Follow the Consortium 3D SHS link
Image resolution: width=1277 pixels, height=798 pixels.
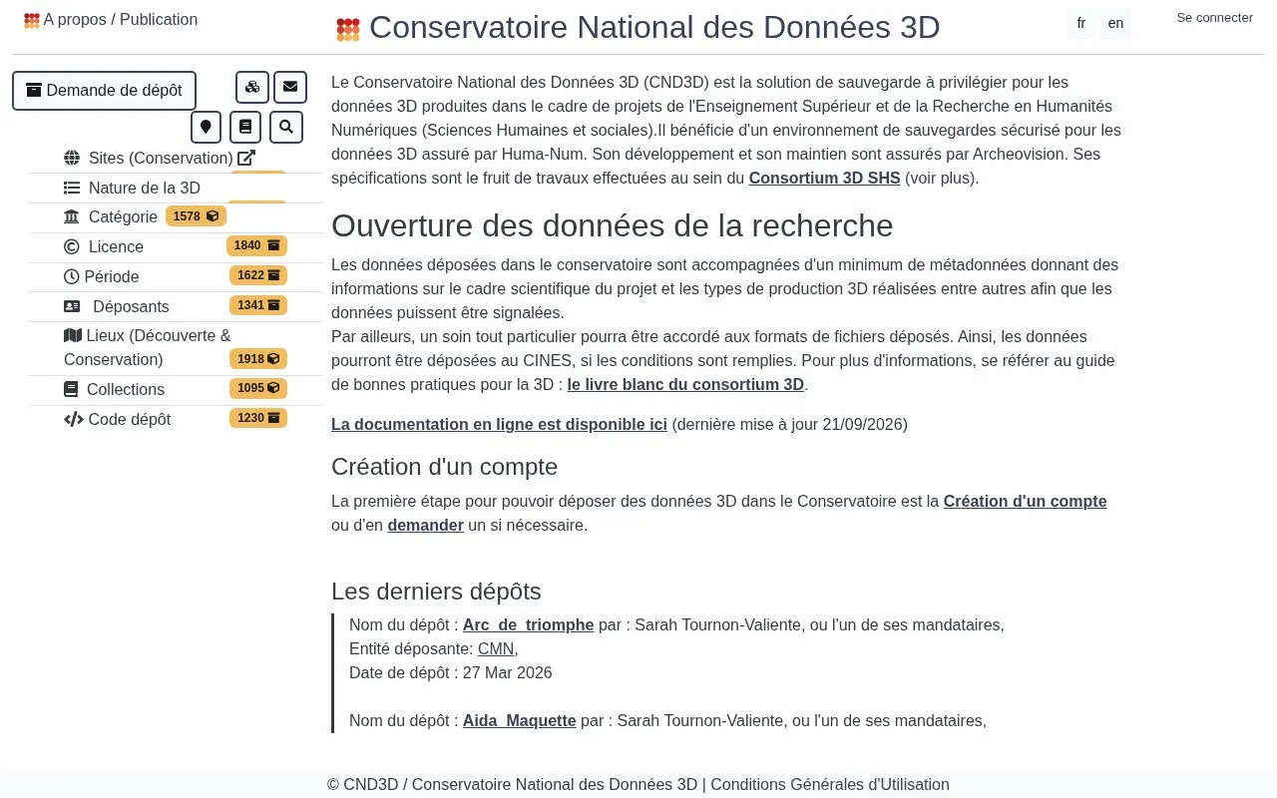tap(825, 178)
